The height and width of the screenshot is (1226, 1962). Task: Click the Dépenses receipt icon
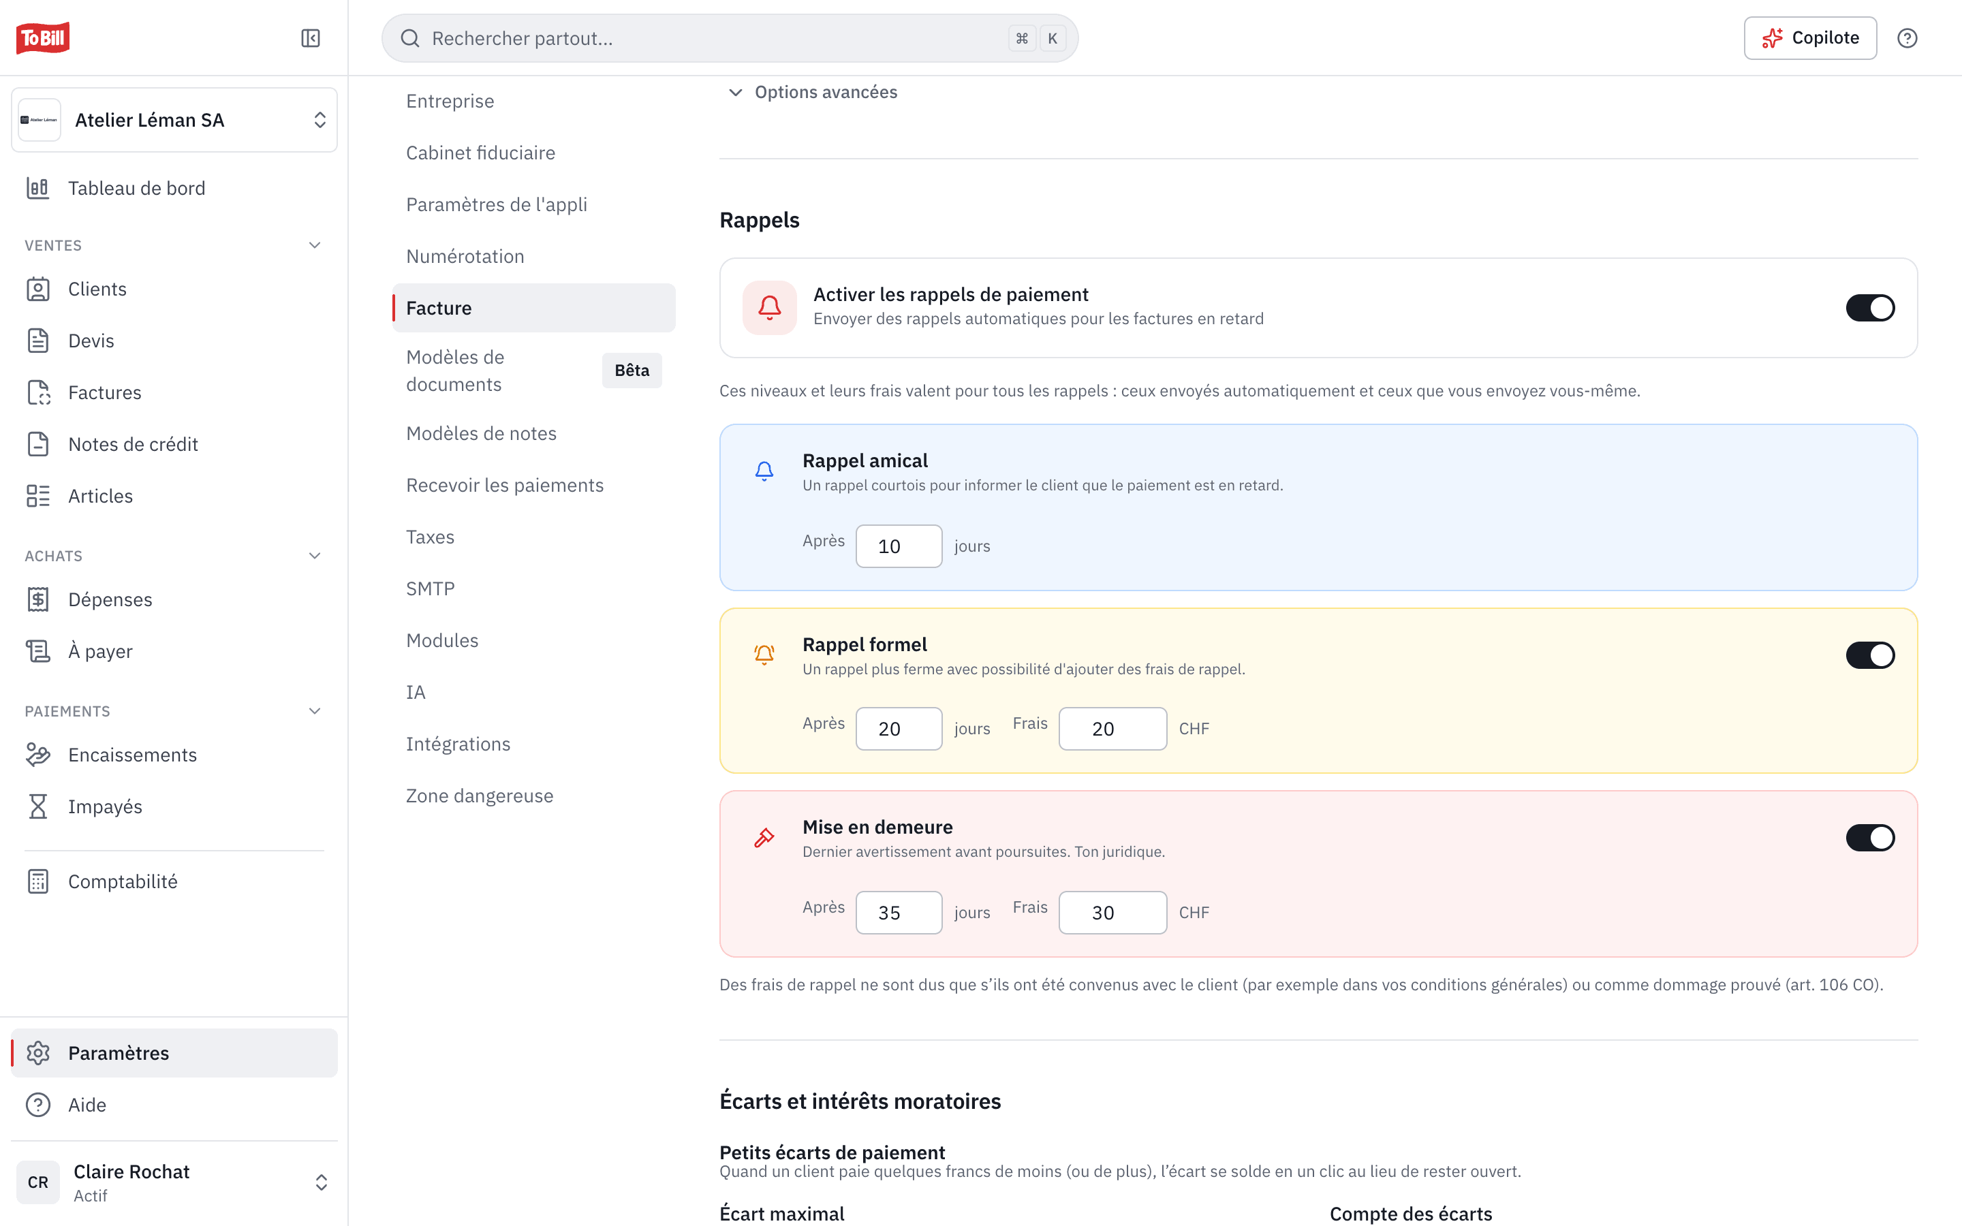pos(38,599)
